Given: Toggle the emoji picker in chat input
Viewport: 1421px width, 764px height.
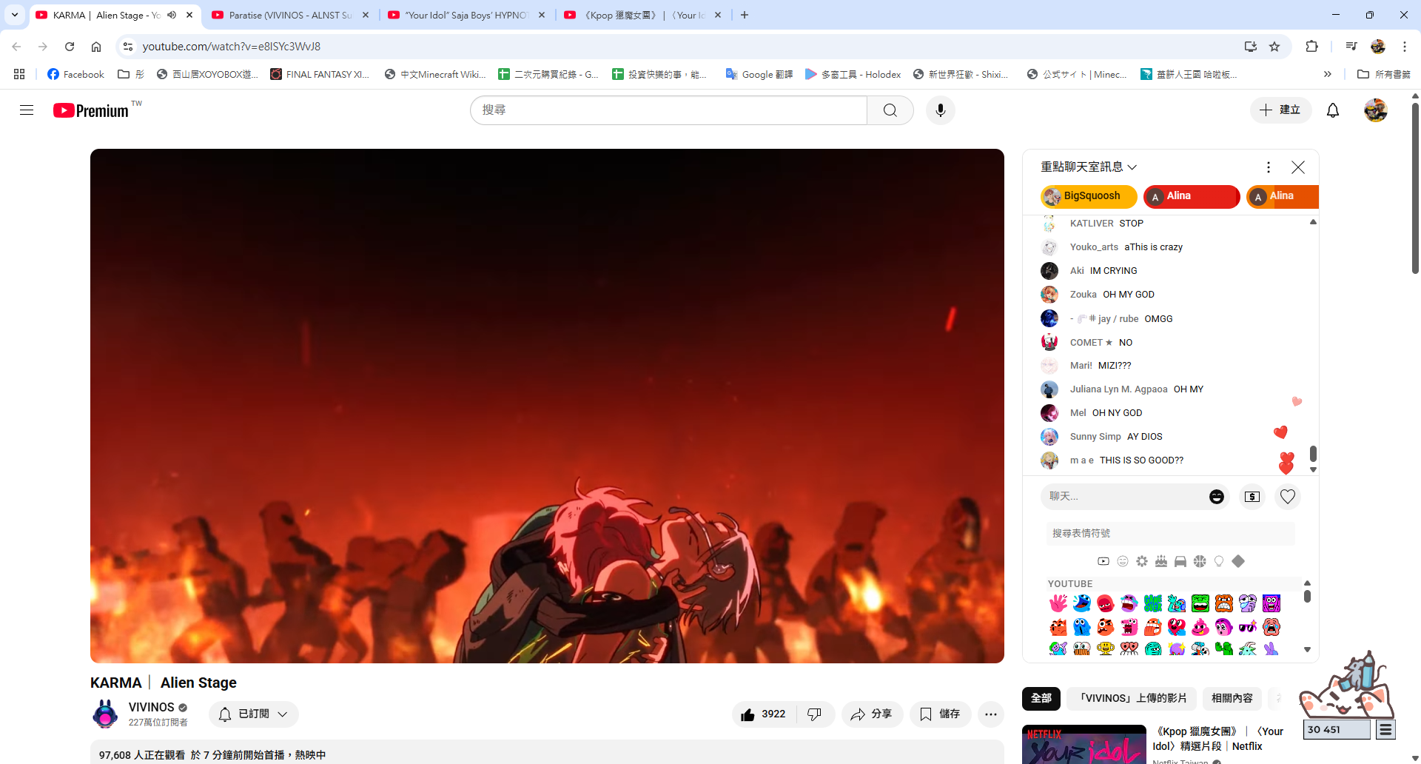Looking at the screenshot, I should 1217,497.
